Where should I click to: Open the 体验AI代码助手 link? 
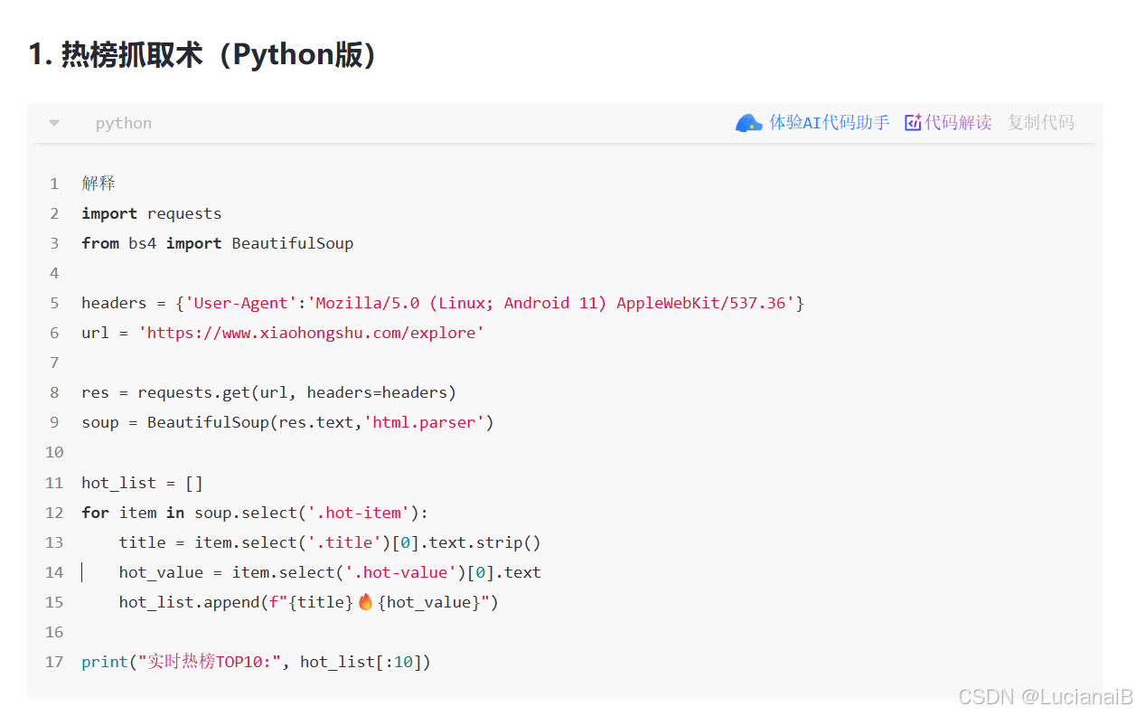point(829,123)
